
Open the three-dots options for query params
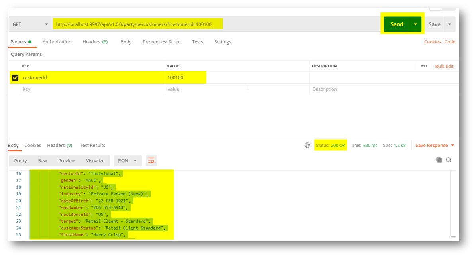point(424,66)
